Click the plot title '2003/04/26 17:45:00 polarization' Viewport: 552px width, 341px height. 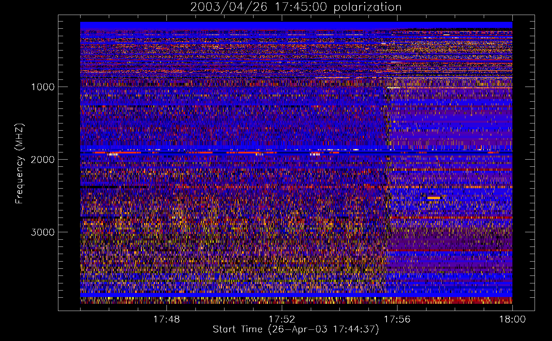pyautogui.click(x=296, y=7)
